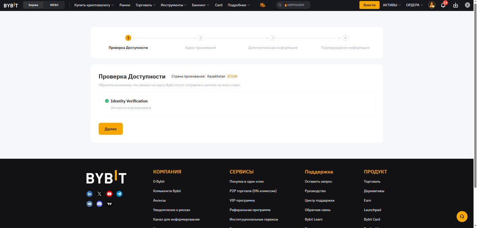
Task: Open the Card menu item
Action: point(219,5)
